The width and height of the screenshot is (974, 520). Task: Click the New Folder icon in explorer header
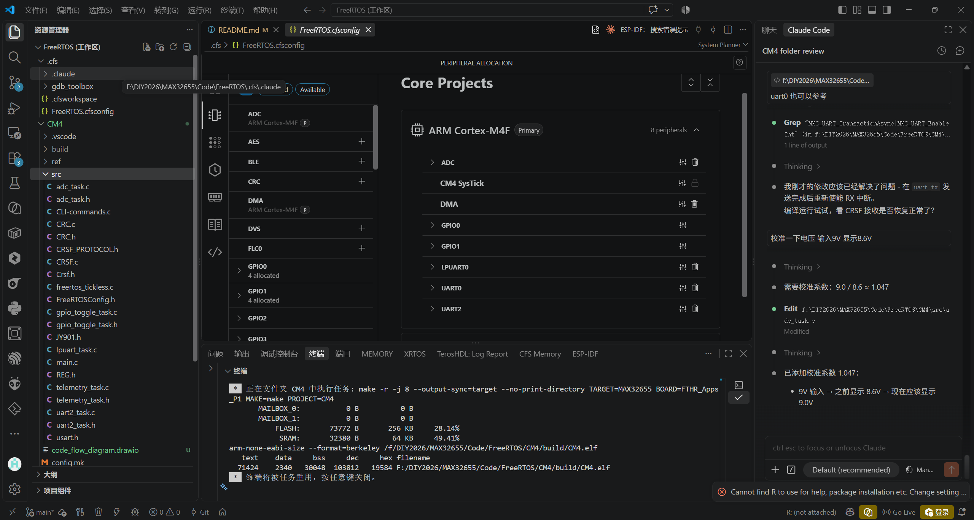point(160,47)
